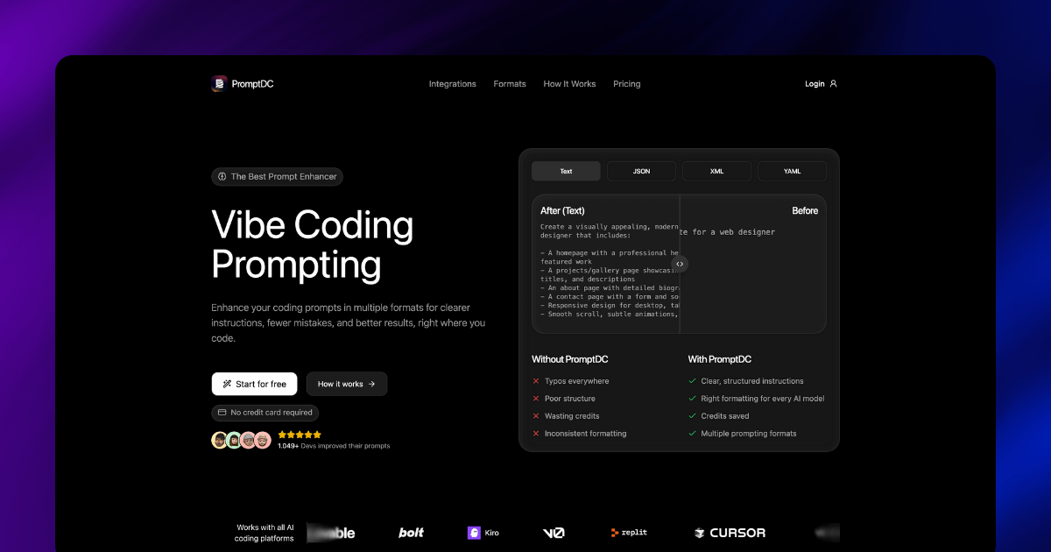The image size is (1051, 552).
Task: Click the Start for free button
Action: (254, 384)
